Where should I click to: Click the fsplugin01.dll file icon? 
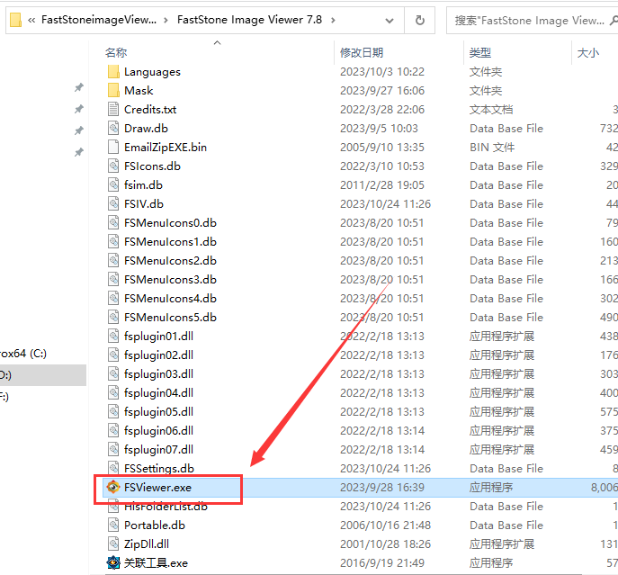[x=113, y=336]
